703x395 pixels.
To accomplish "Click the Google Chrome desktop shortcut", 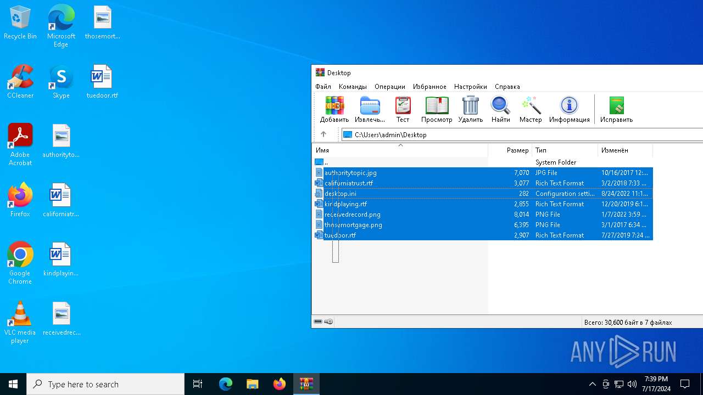I will (20, 263).
